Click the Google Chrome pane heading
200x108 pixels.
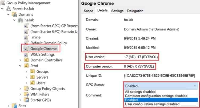(97, 3)
